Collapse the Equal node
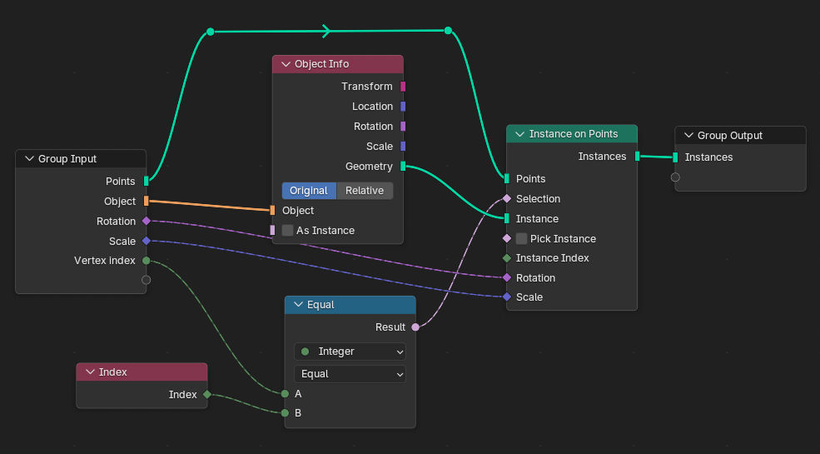820x454 pixels. [x=298, y=304]
